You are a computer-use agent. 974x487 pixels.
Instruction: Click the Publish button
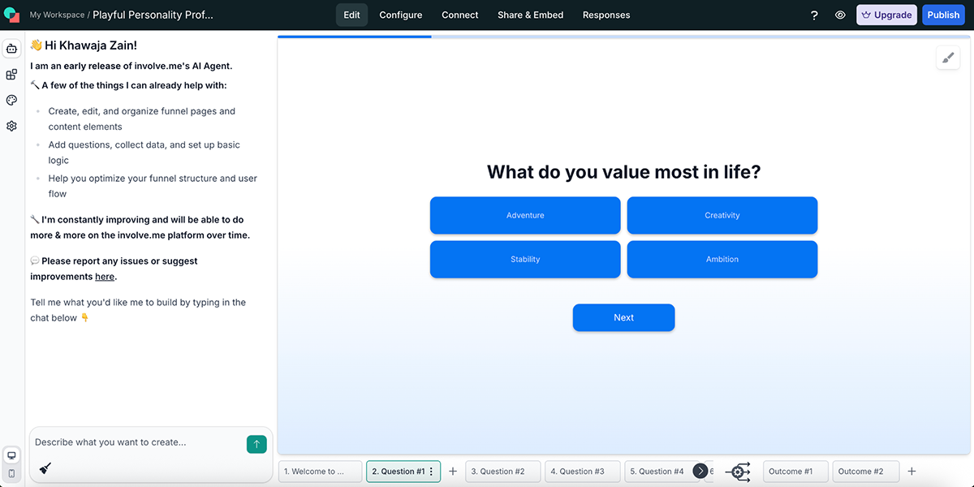[942, 15]
